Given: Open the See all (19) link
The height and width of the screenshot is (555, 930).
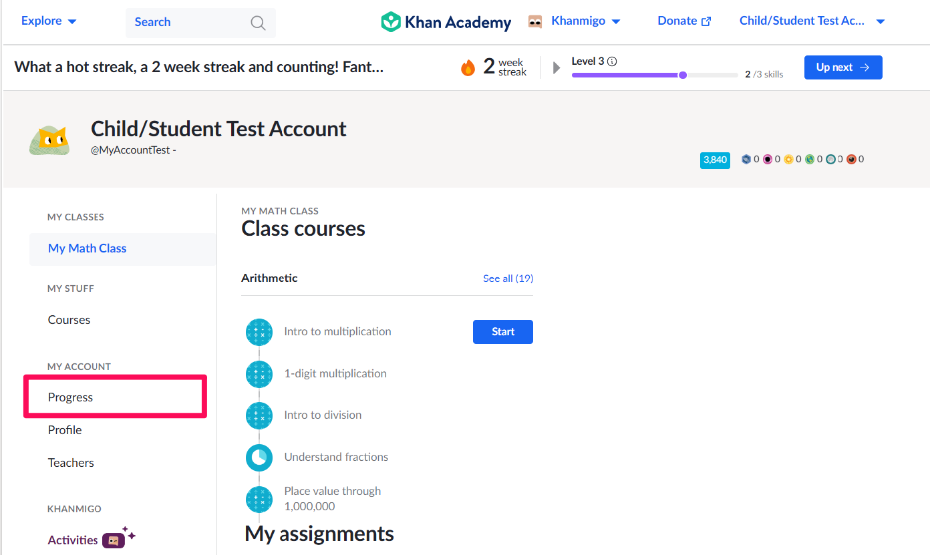Looking at the screenshot, I should [508, 279].
